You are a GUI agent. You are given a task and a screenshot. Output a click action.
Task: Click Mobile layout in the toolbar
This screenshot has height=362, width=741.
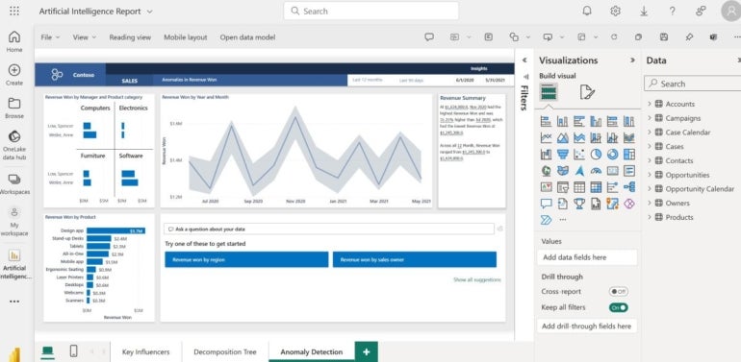pos(185,37)
